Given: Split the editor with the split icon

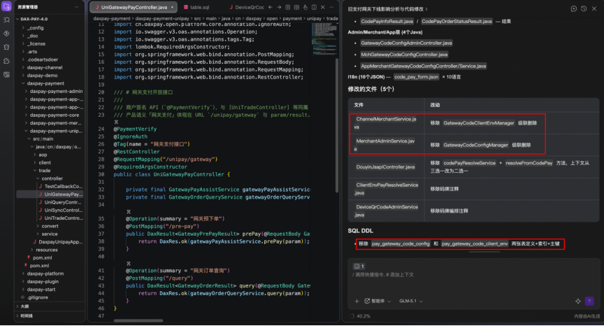Looking at the screenshot, I should pyautogui.click(x=314, y=7).
